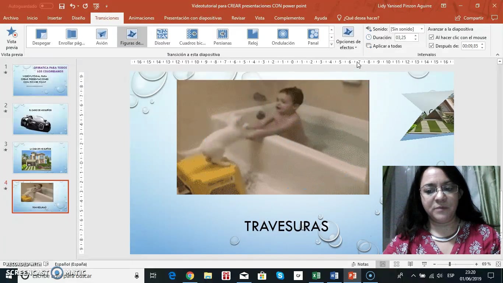Open Reading view from status bar

[x=410, y=264]
